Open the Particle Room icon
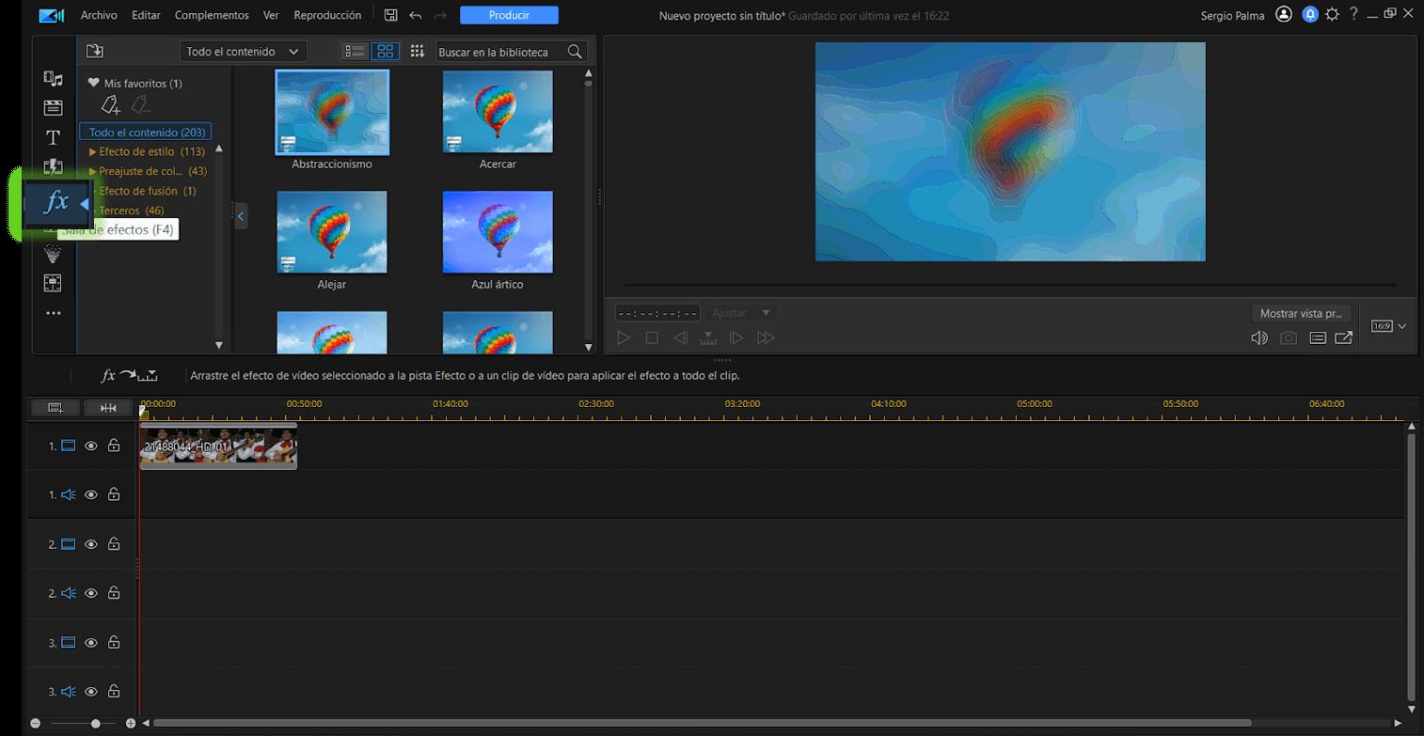 tap(53, 254)
